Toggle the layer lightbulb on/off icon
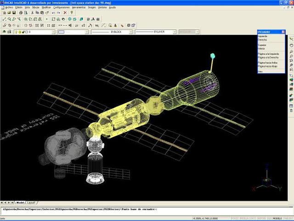The height and width of the screenshot is (221, 294). (x=16, y=32)
